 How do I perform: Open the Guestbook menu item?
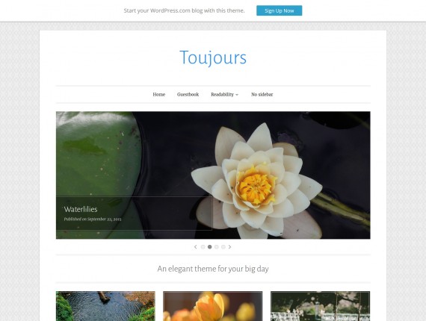(188, 94)
